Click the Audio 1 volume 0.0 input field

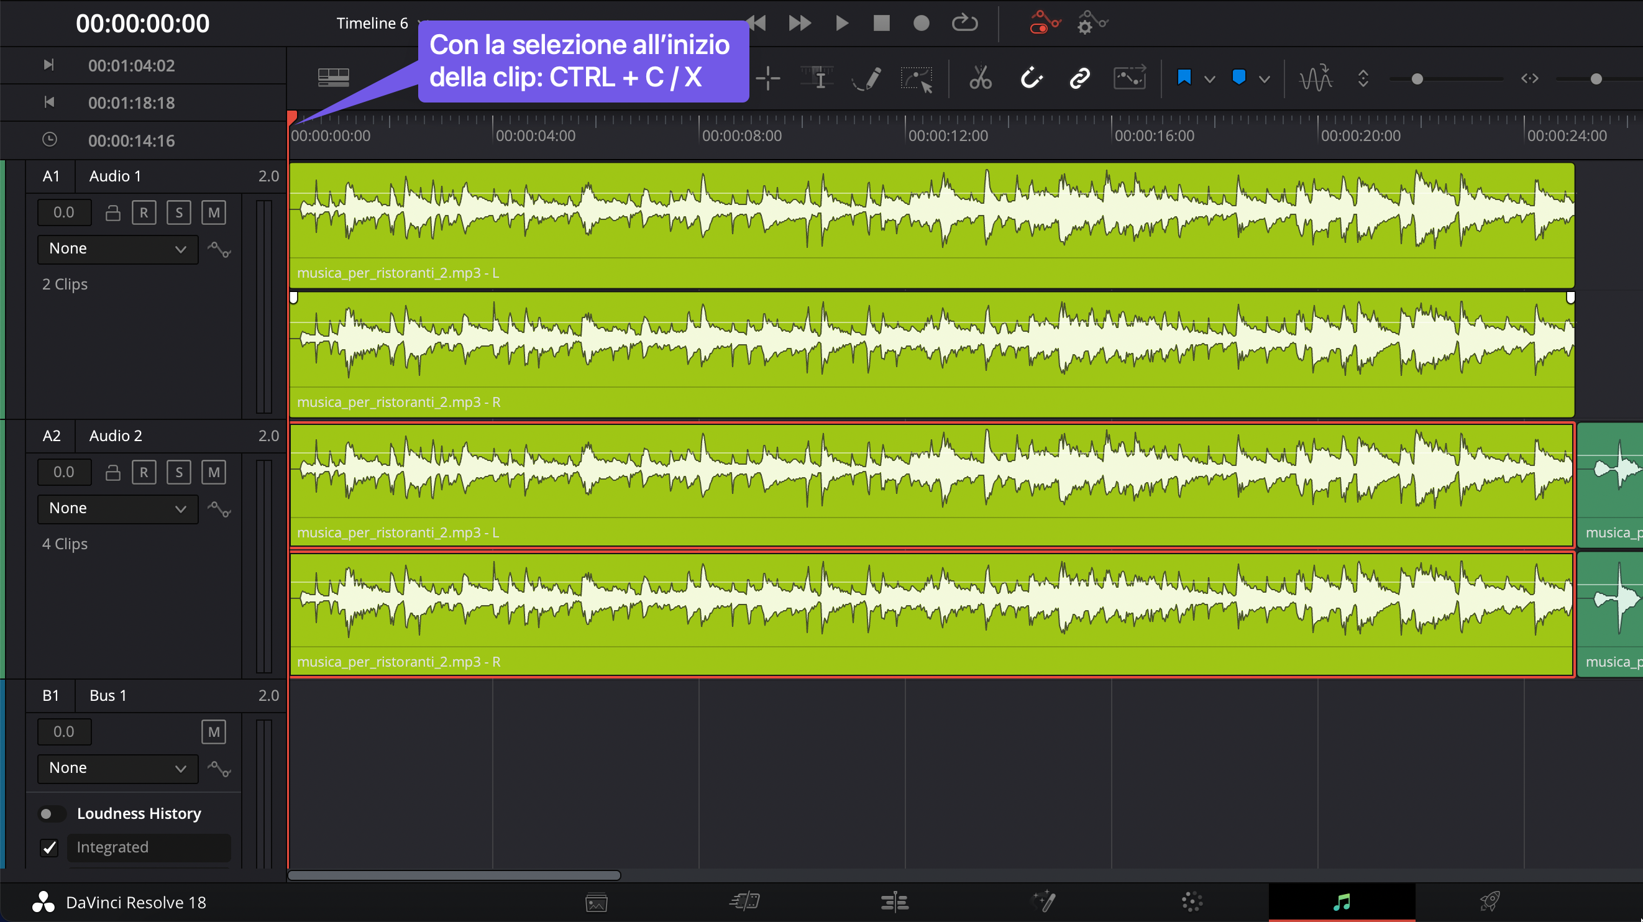pos(65,212)
